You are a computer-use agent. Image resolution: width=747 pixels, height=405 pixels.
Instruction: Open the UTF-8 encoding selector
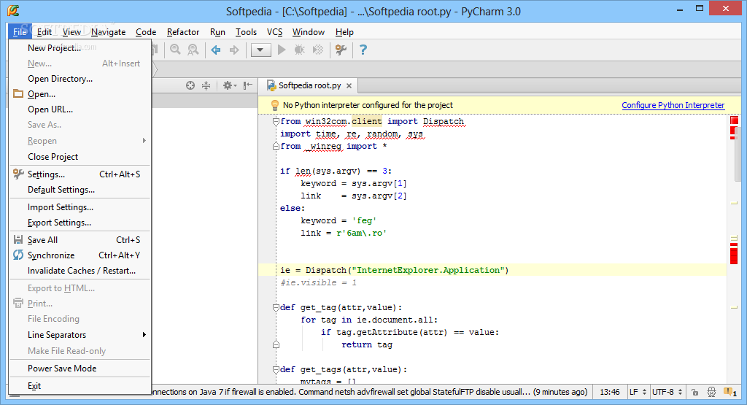click(667, 392)
